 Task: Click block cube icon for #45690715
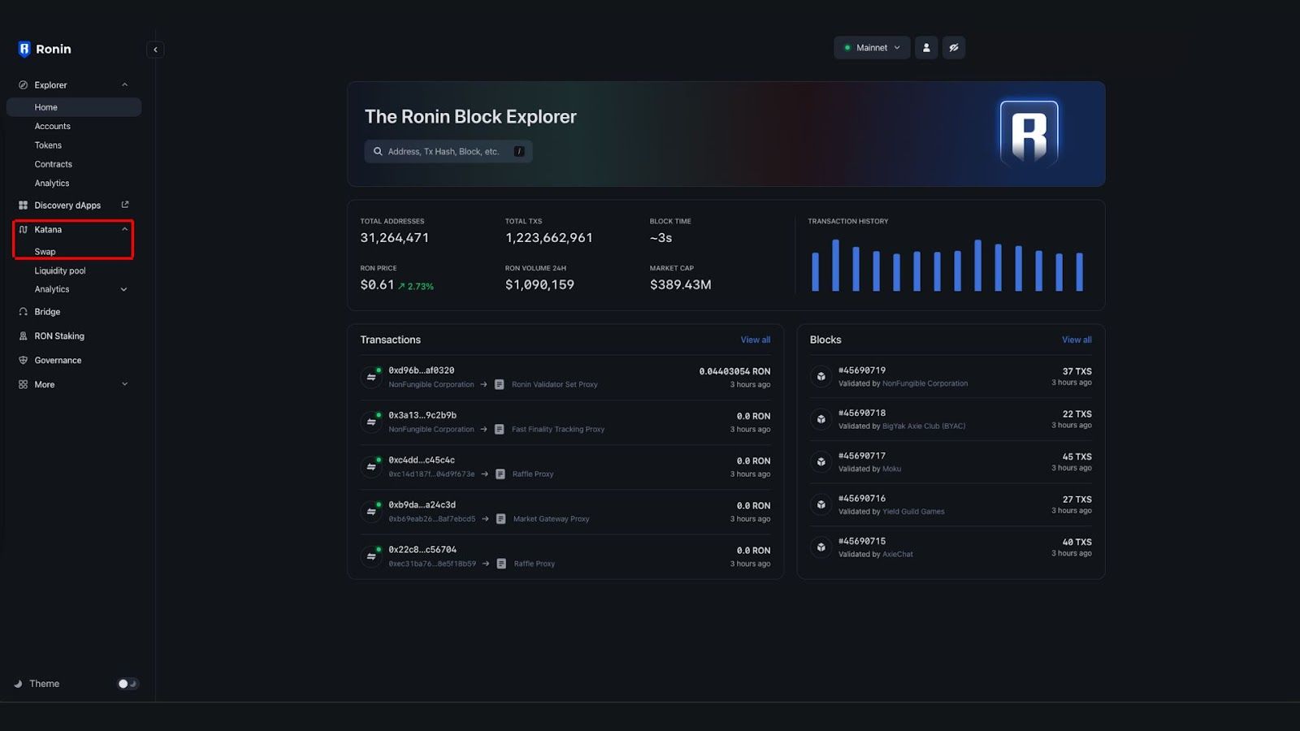(821, 547)
